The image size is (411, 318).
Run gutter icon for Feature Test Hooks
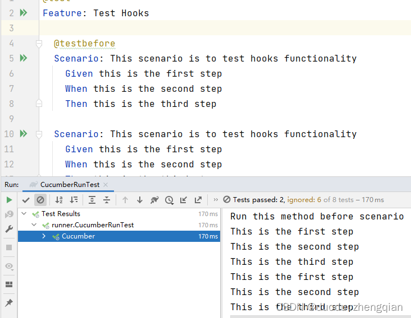pyautogui.click(x=24, y=13)
